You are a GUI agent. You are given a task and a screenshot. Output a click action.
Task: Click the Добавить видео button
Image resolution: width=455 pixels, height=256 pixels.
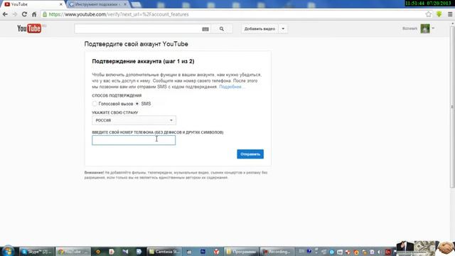click(x=259, y=28)
